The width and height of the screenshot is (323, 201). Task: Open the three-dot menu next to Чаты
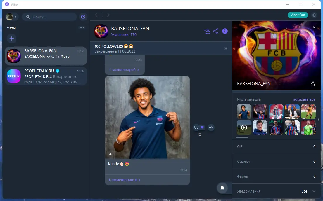click(x=81, y=27)
